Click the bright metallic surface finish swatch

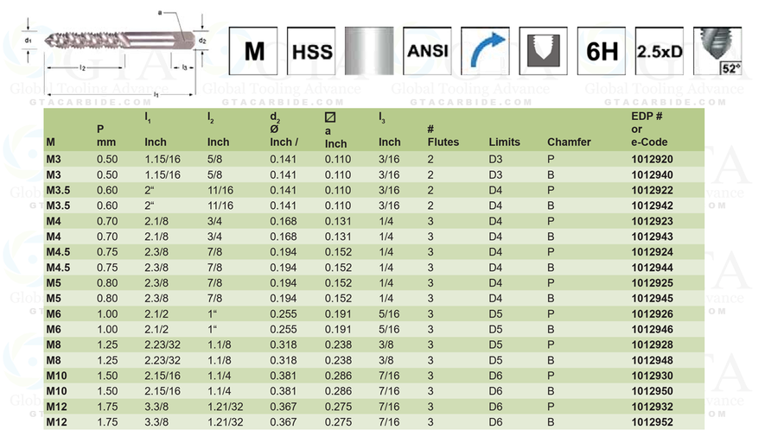point(369,51)
